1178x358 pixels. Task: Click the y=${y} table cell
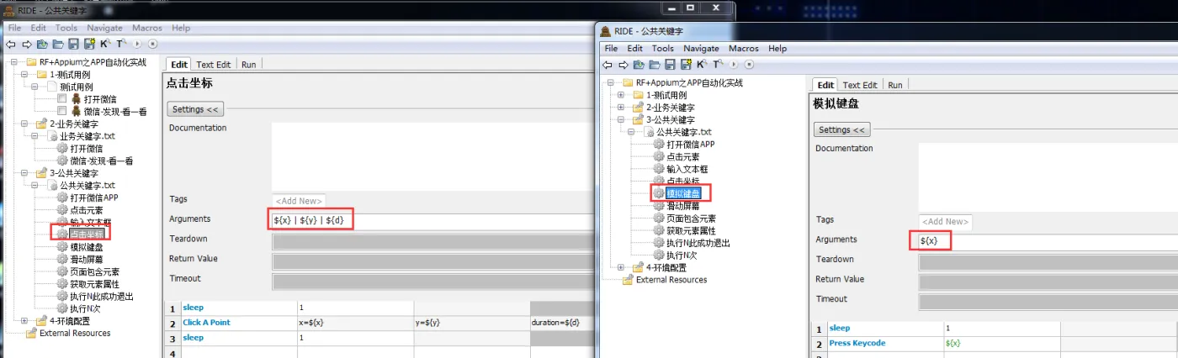tap(471, 323)
